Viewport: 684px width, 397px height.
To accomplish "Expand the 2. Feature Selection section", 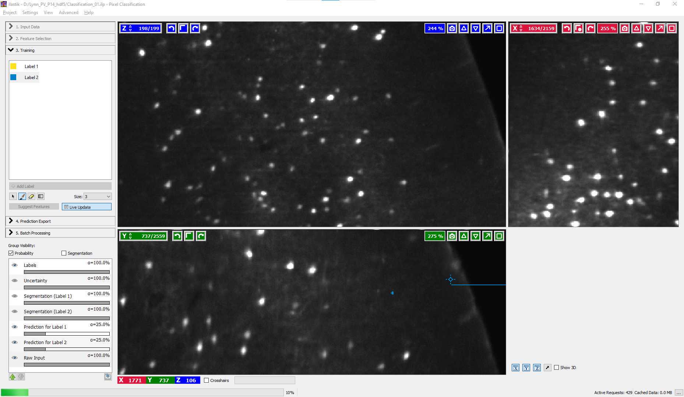I will 60,38.
